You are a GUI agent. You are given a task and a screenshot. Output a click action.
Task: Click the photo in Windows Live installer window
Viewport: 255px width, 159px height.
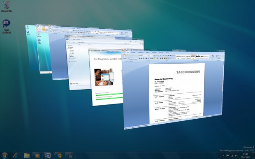pos(104,77)
